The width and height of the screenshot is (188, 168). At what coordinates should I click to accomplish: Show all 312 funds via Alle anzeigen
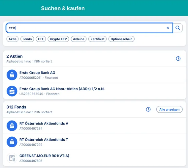tap(170, 109)
